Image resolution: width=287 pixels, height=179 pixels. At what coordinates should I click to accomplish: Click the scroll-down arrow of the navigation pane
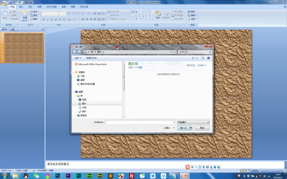(123, 117)
